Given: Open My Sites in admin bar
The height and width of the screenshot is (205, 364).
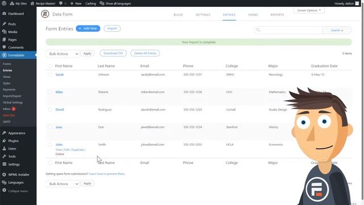Looking at the screenshot, I should pos(18,3).
